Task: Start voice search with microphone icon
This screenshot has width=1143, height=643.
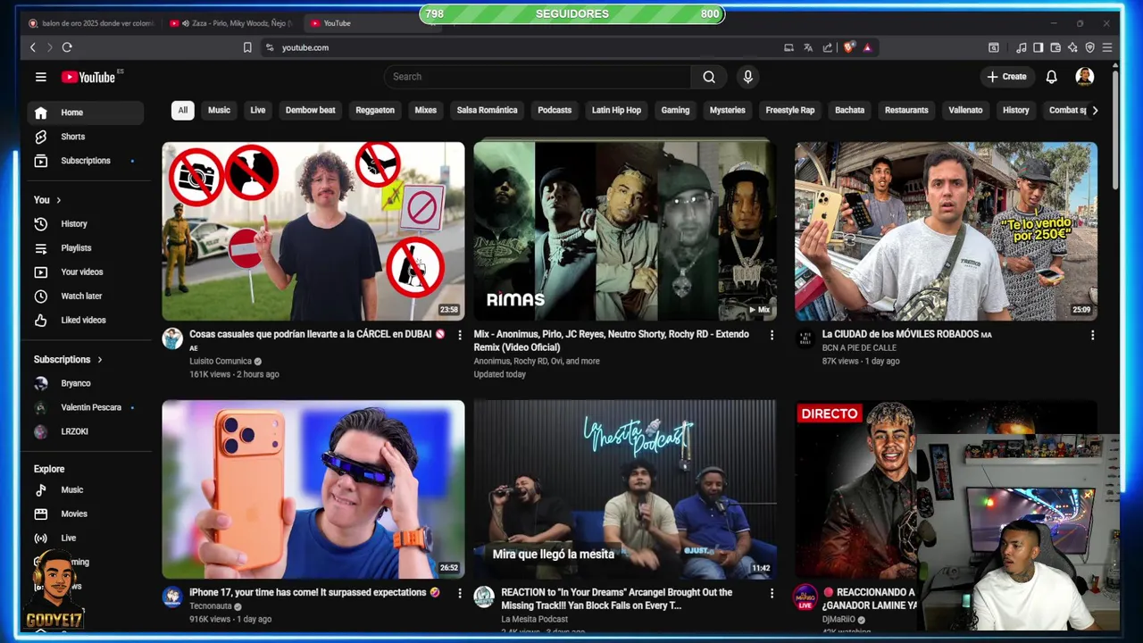Action: [x=748, y=77]
